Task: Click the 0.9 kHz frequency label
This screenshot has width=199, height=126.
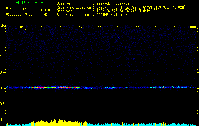Action: point(2,72)
